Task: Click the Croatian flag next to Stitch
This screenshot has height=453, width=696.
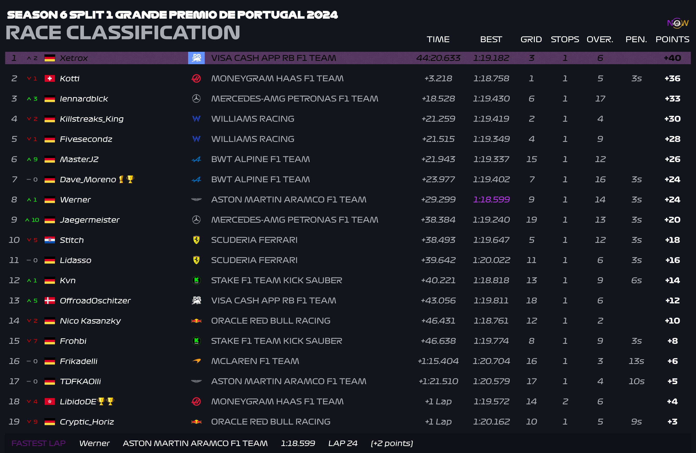Action: pos(50,240)
